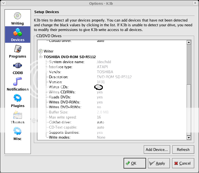This screenshot has width=199, height=173.
Task: Collapse the TOSHIBA DVD-ROM SD-R5112 tree node
Action: (x=40, y=57)
